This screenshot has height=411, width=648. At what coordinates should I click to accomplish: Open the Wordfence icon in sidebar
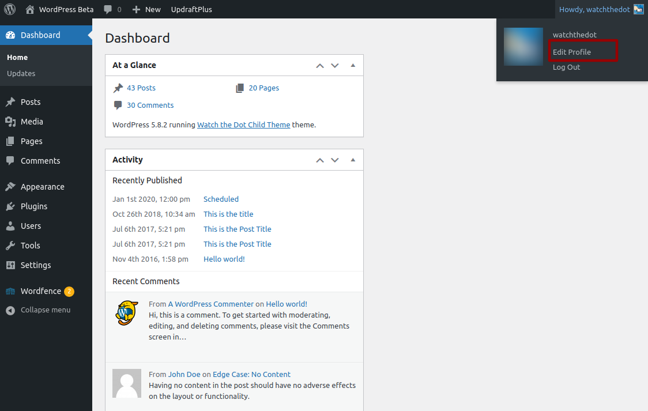tap(10, 291)
